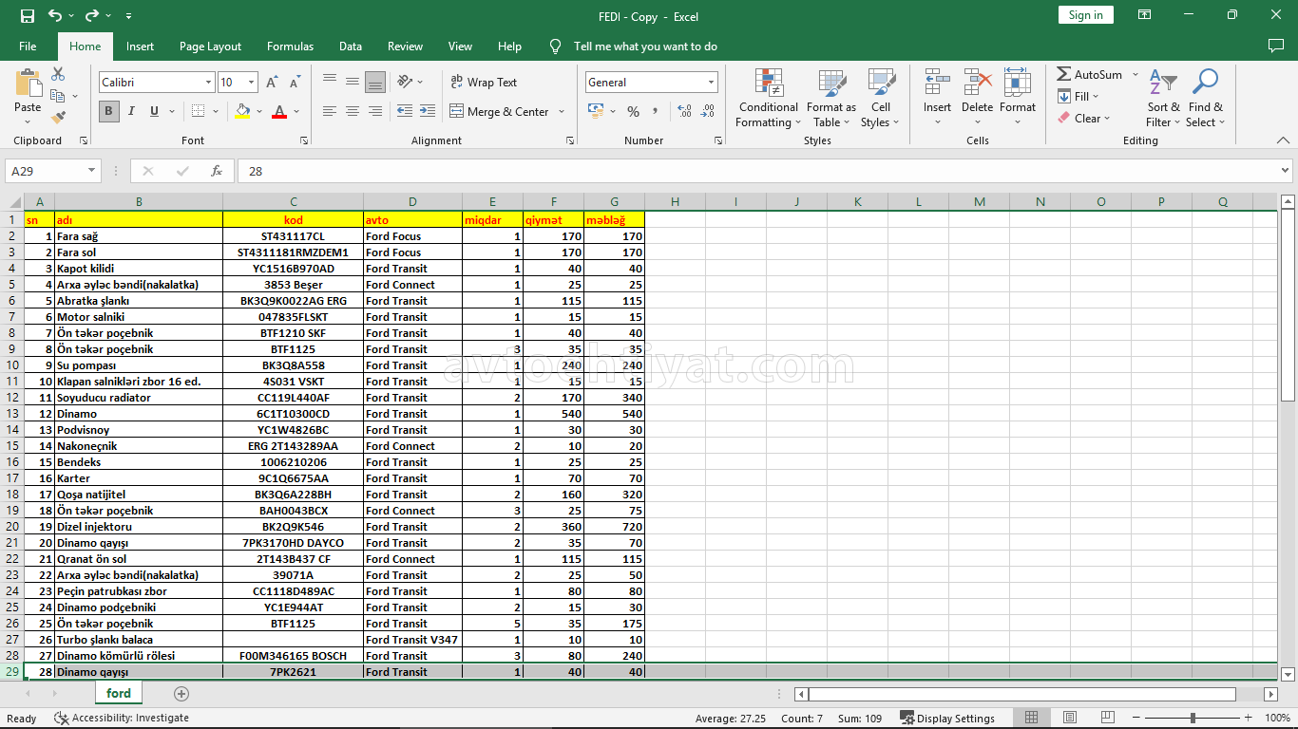This screenshot has width=1298, height=729.
Task: Switch to Normal view in status bar
Action: pyautogui.click(x=1032, y=718)
